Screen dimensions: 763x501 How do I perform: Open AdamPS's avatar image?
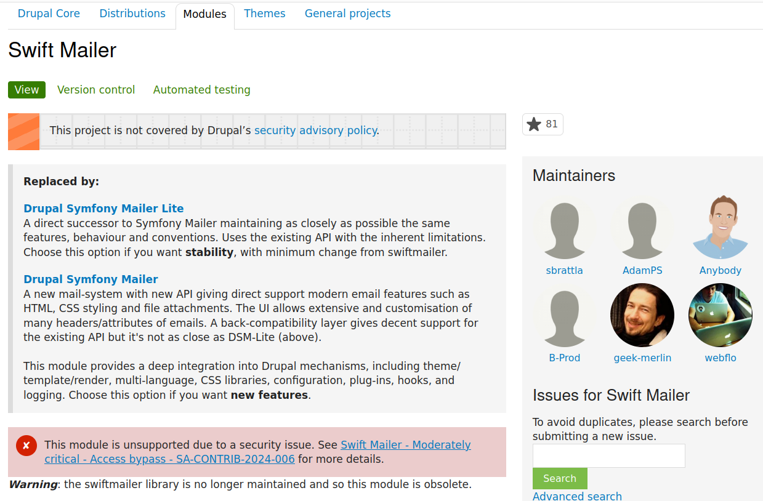click(x=642, y=228)
